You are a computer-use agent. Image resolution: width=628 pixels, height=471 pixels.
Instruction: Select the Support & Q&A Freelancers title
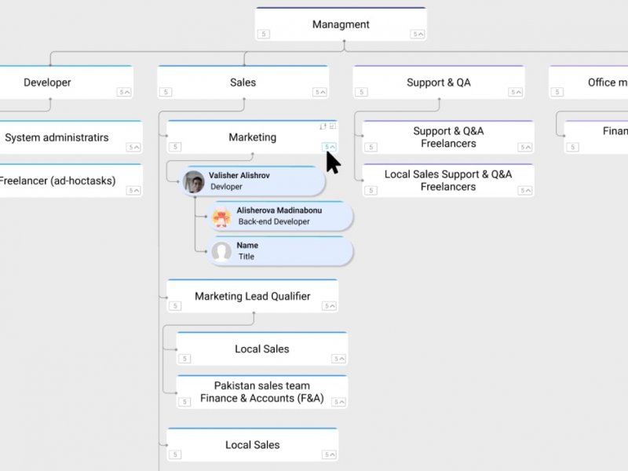pos(448,137)
